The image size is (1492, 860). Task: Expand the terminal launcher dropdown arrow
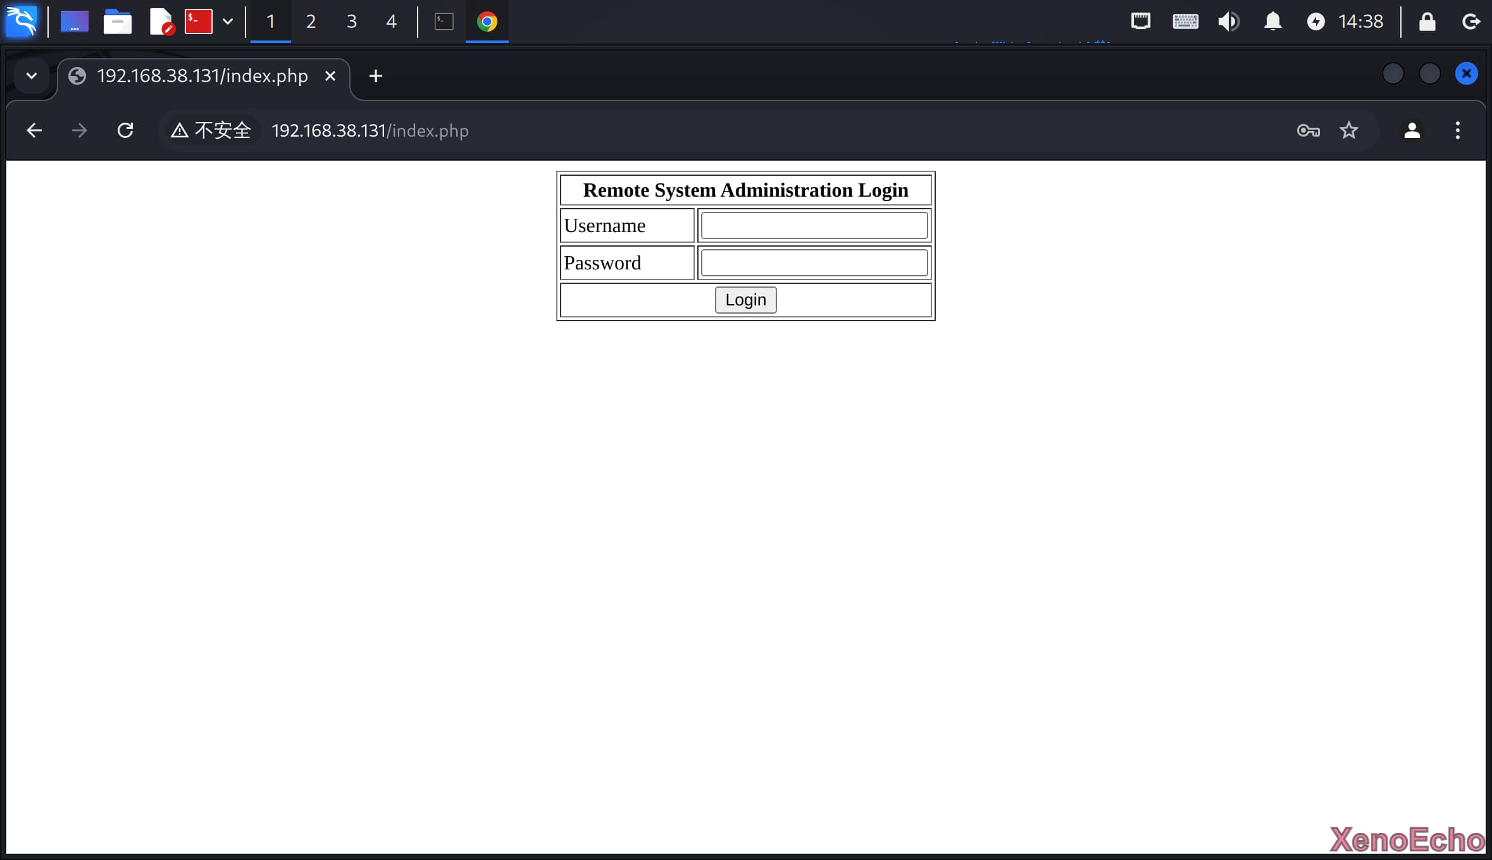228,21
